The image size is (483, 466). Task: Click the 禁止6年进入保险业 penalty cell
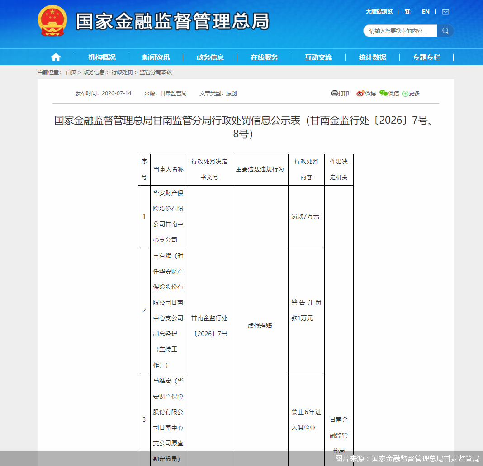pyautogui.click(x=306, y=419)
